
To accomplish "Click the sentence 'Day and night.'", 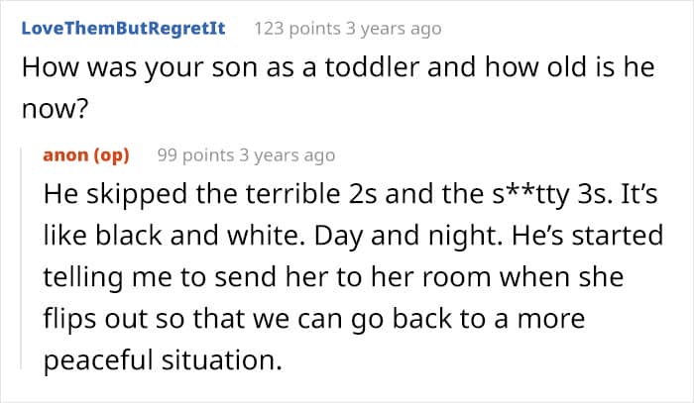I will click(x=408, y=236).
